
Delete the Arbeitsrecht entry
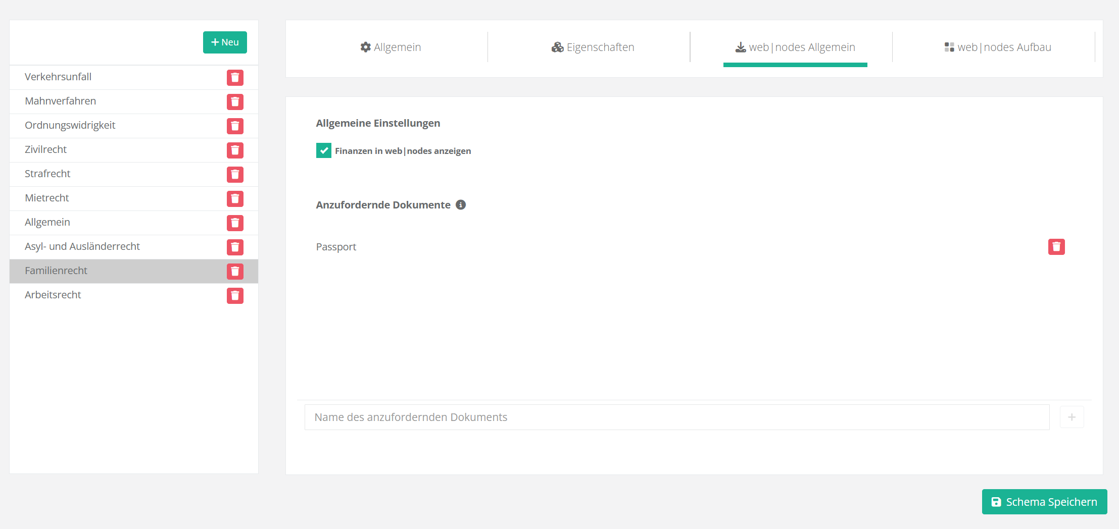(235, 296)
